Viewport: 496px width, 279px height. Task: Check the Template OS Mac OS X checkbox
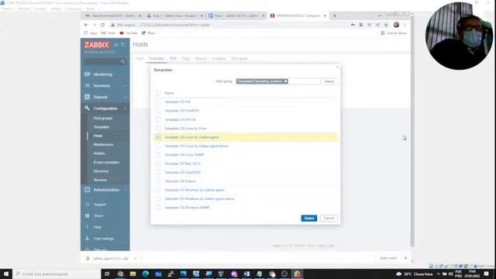[x=158, y=164]
